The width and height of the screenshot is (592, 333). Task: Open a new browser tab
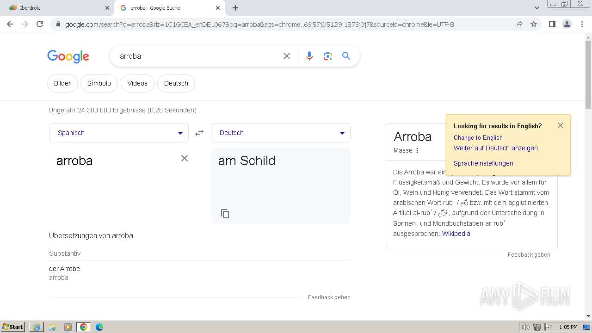(x=235, y=8)
